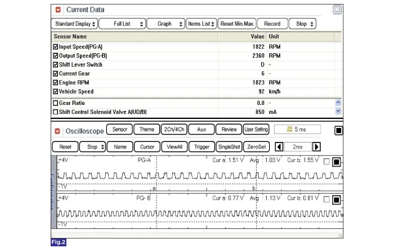The image size is (394, 248).
Task: Click PG-A channel black square icon
Action: click(336, 162)
